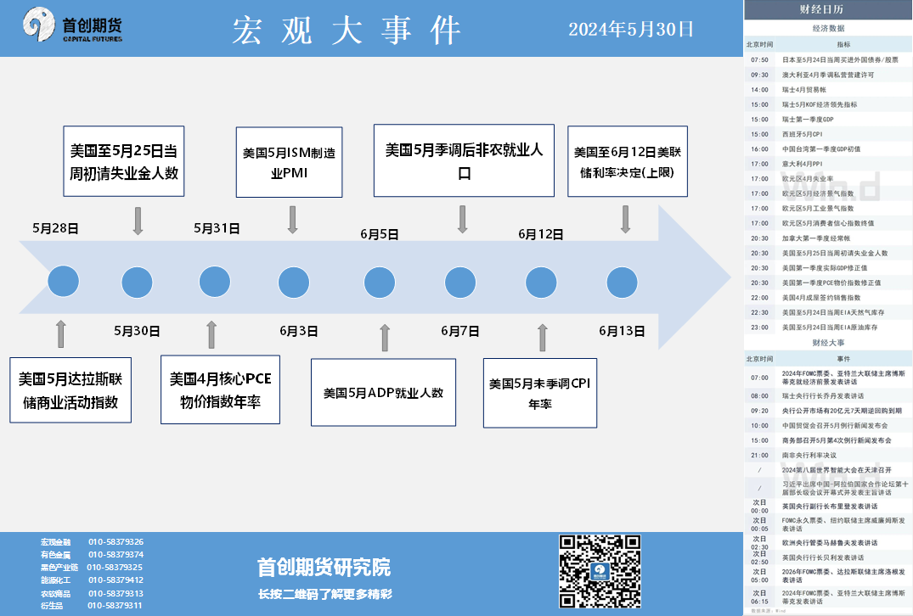The height and width of the screenshot is (616, 913).
Task: Click the 首创期货研究院 footer title
Action: 324,567
